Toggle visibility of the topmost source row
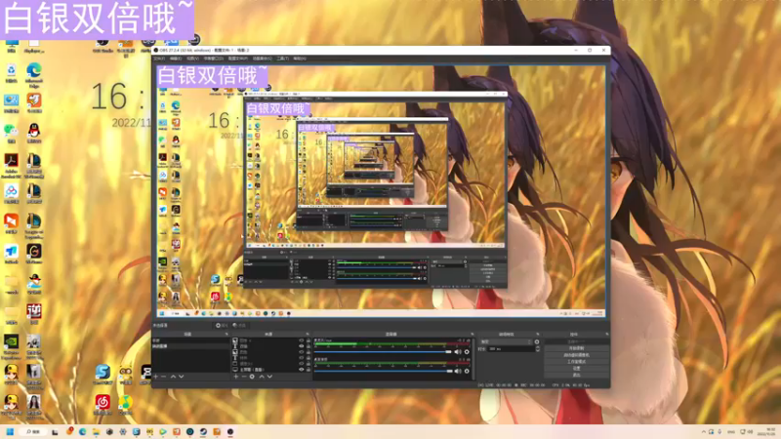 click(x=301, y=340)
